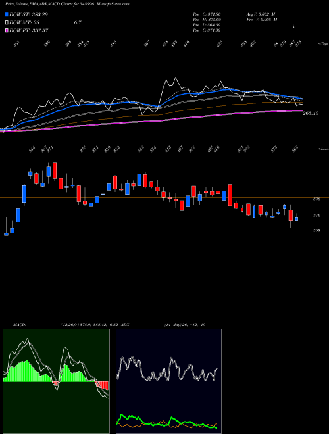
Task: Click the first blue candlestick at far left
Action: 6,234
